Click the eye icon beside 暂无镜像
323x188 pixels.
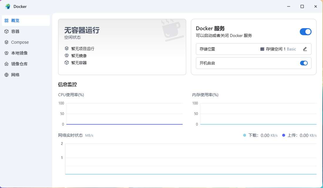(67, 55)
